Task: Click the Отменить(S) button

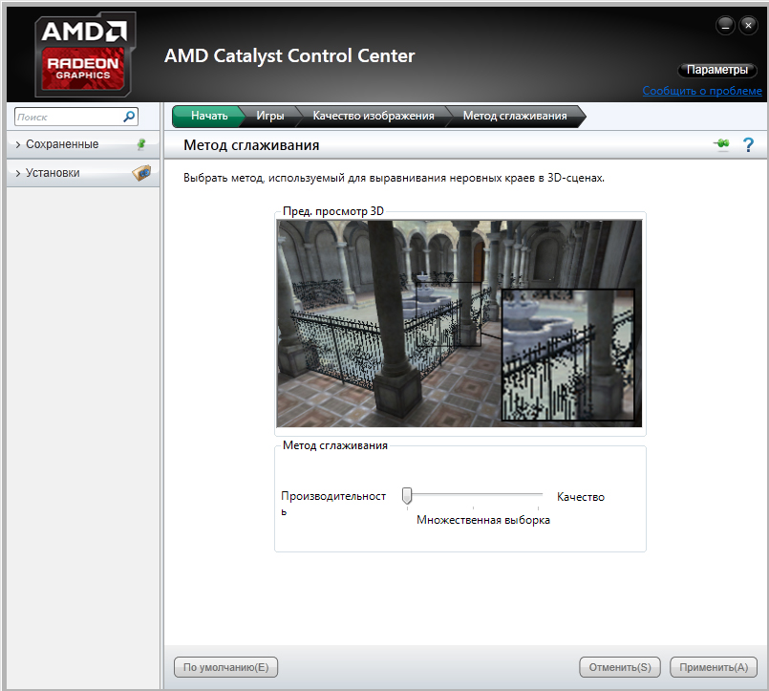Action: pyautogui.click(x=620, y=667)
